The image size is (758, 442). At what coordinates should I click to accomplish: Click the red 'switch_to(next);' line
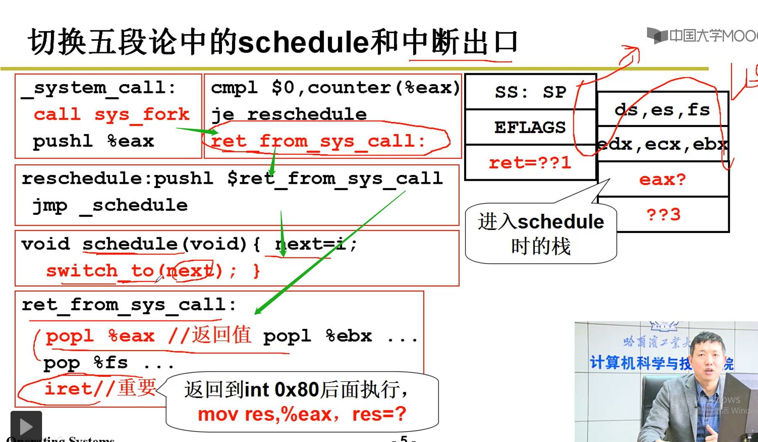[x=153, y=271]
